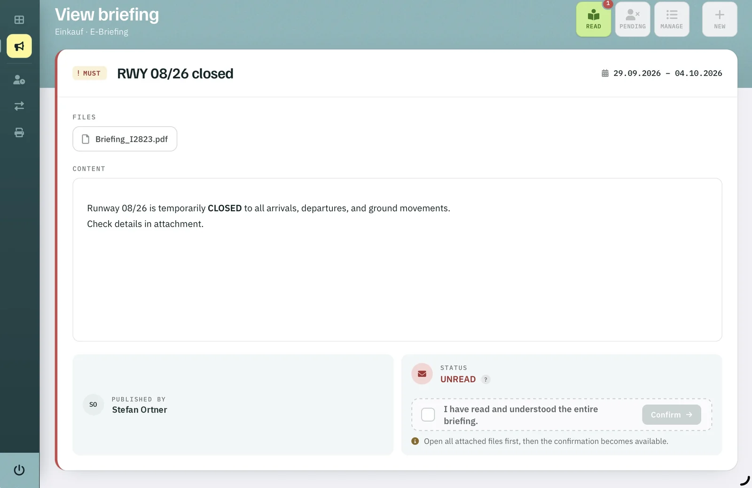
Task: Open the dashboard grid icon in sidebar
Action: [x=19, y=20]
